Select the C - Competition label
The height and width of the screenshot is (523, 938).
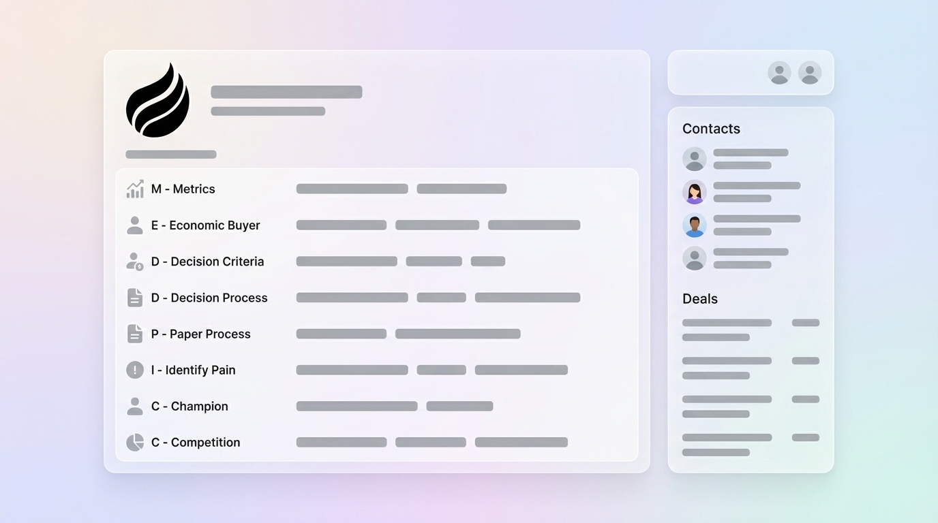click(195, 443)
